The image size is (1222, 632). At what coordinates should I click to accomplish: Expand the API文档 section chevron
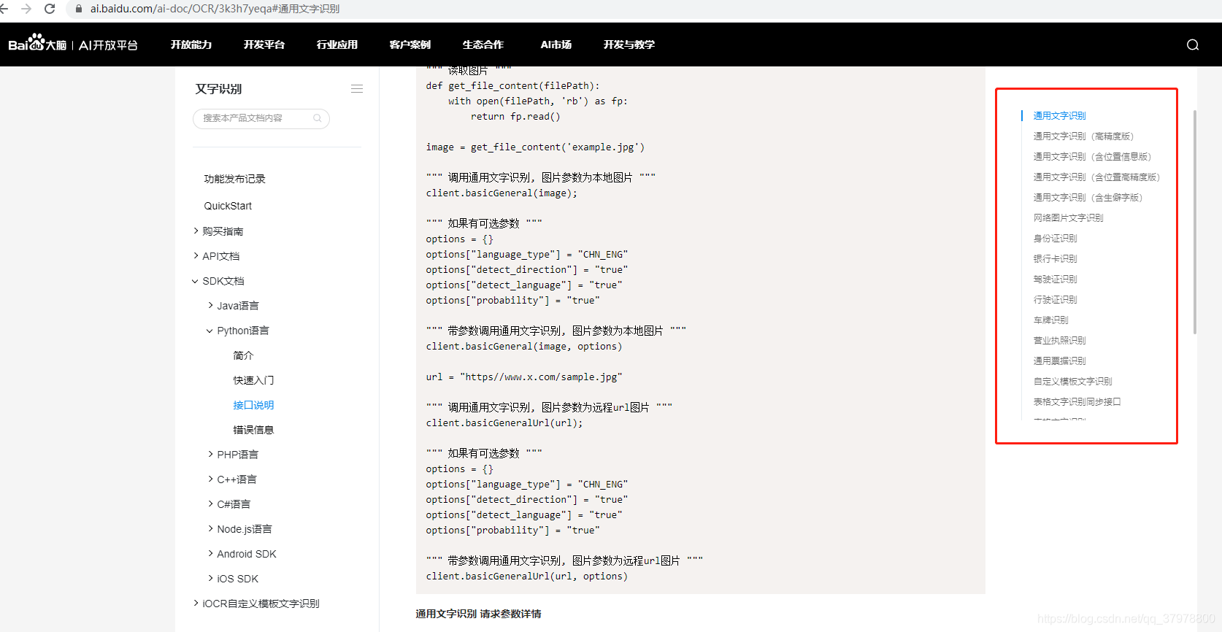(x=196, y=255)
